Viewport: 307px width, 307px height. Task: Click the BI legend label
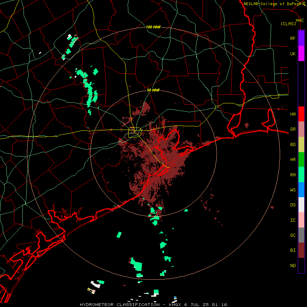[293, 250]
